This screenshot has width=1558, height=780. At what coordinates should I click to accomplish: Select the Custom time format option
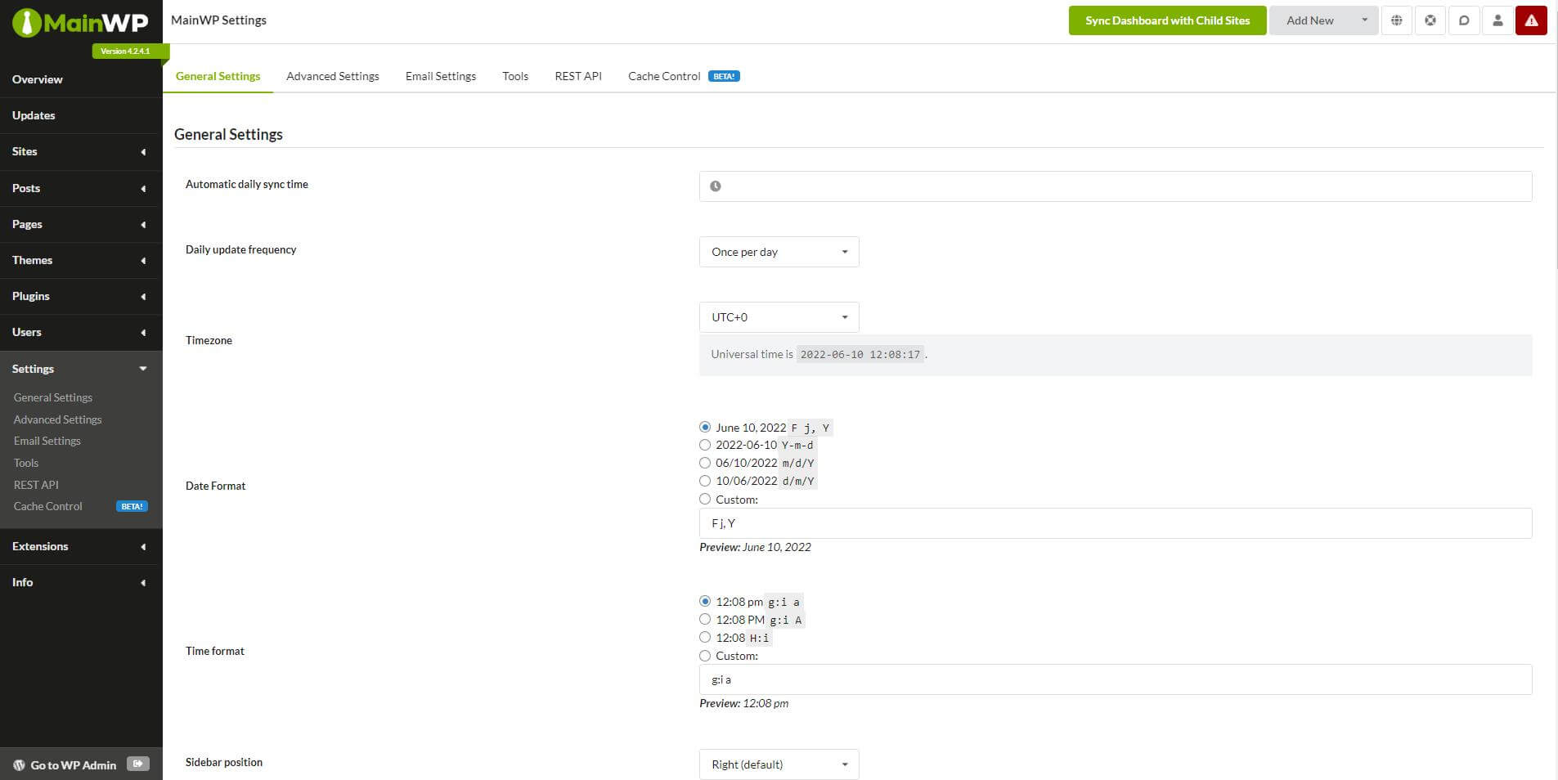click(x=705, y=656)
